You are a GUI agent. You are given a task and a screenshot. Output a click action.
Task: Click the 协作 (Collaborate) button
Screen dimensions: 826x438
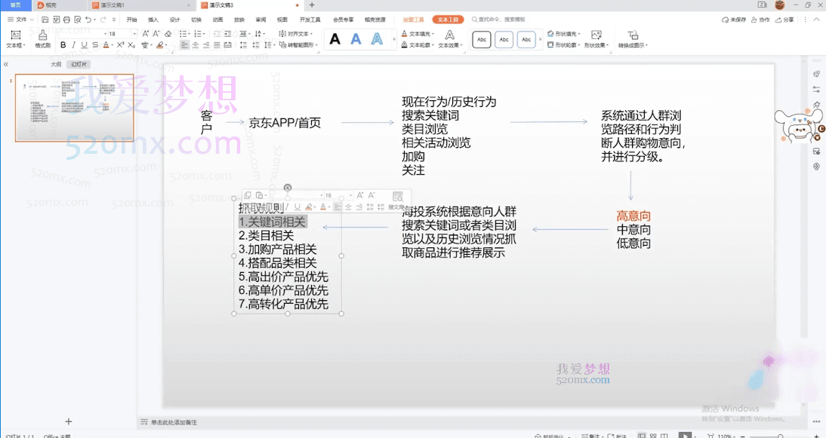761,20
